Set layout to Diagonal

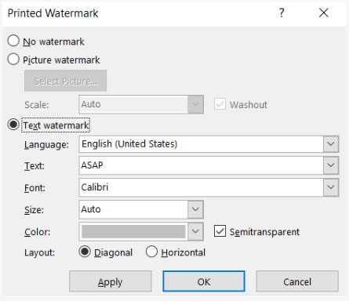pos(85,252)
